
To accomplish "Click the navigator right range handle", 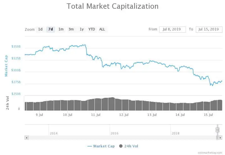I will click(x=217, y=130).
